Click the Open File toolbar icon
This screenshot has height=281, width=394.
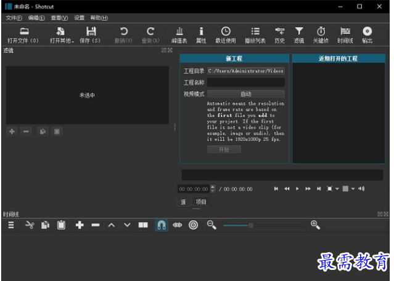(24, 34)
